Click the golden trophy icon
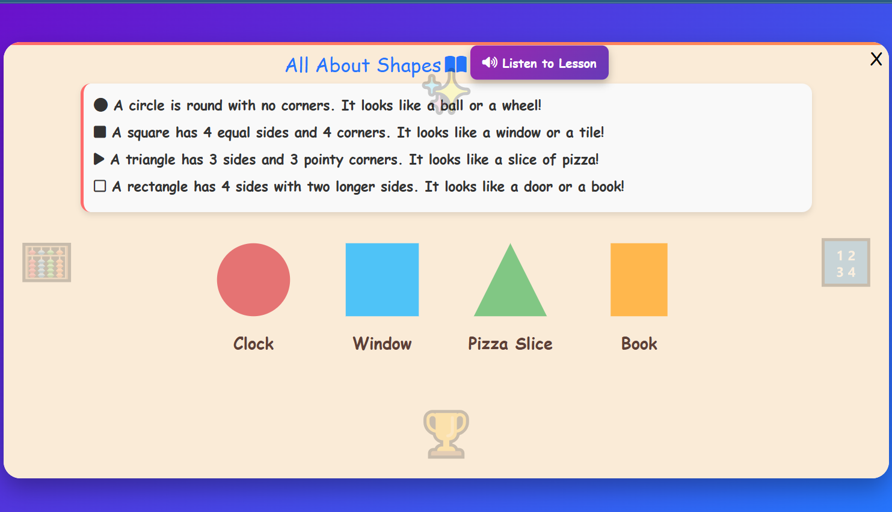 point(446,434)
